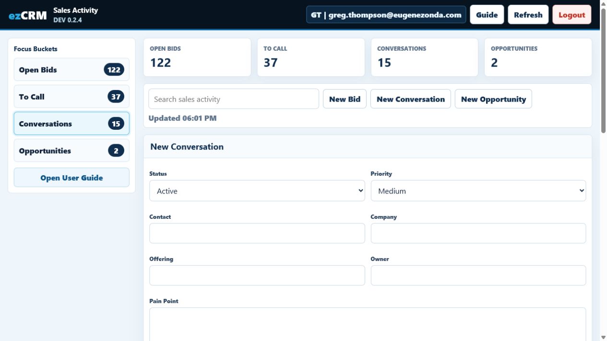Click the 2 count badge on Opportunities

pos(116,151)
